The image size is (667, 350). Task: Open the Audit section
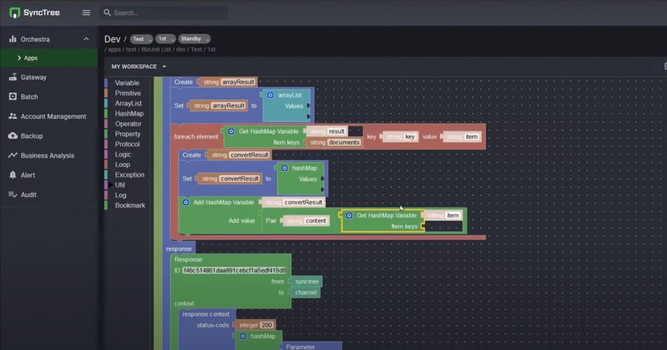click(x=28, y=195)
